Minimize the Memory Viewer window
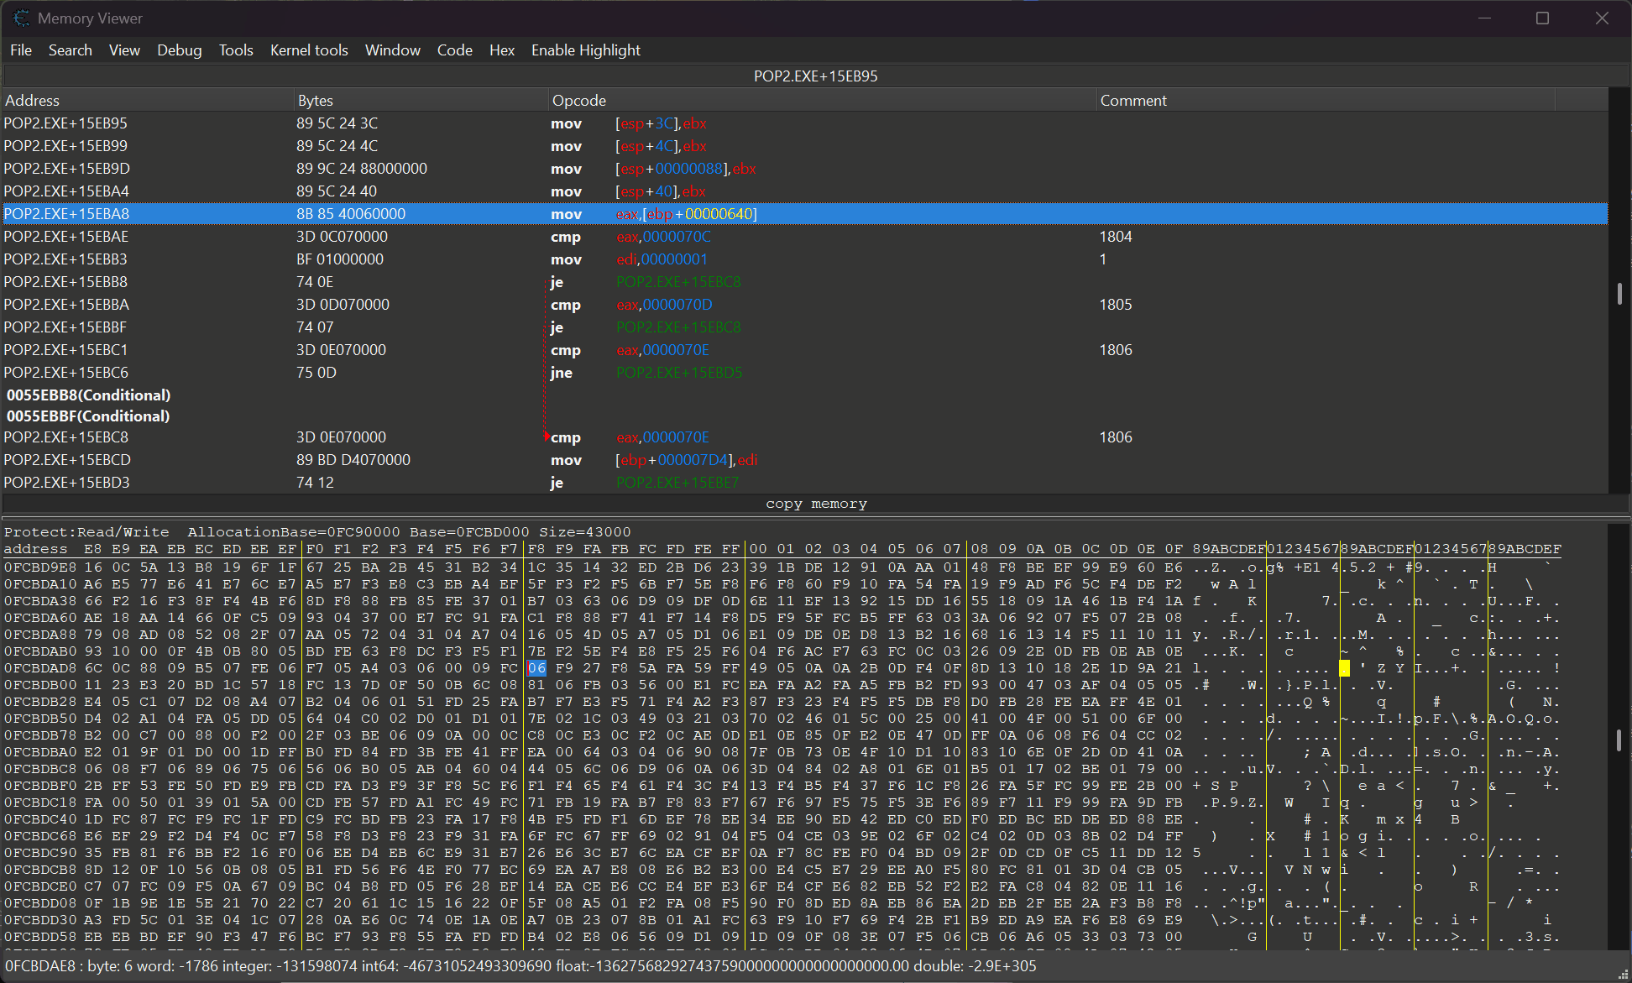 1484,18
